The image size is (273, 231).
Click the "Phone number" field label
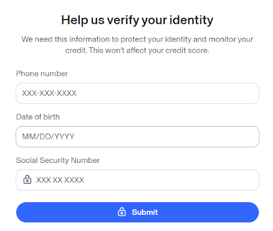[x=42, y=73]
